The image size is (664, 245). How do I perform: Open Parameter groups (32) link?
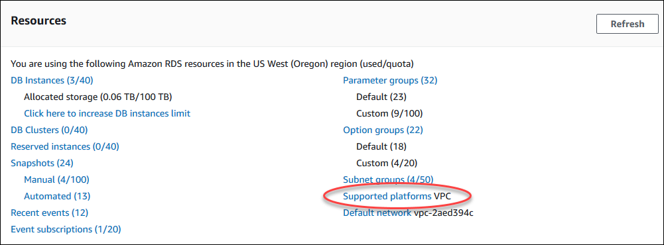pyautogui.click(x=390, y=80)
